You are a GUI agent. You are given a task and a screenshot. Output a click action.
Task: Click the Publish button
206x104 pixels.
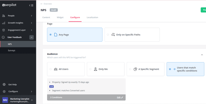(x=203, y=10)
